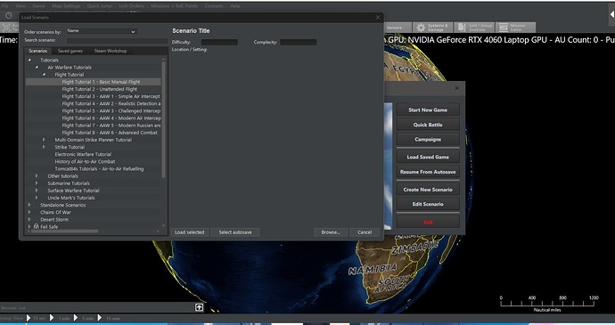615x325 pixels.
Task: Expand the Surface Warfare Tutorial node
Action: click(37, 191)
